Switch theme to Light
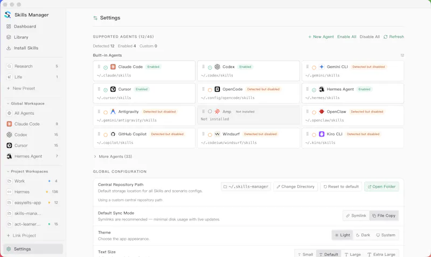431x257 pixels. tap(342, 235)
